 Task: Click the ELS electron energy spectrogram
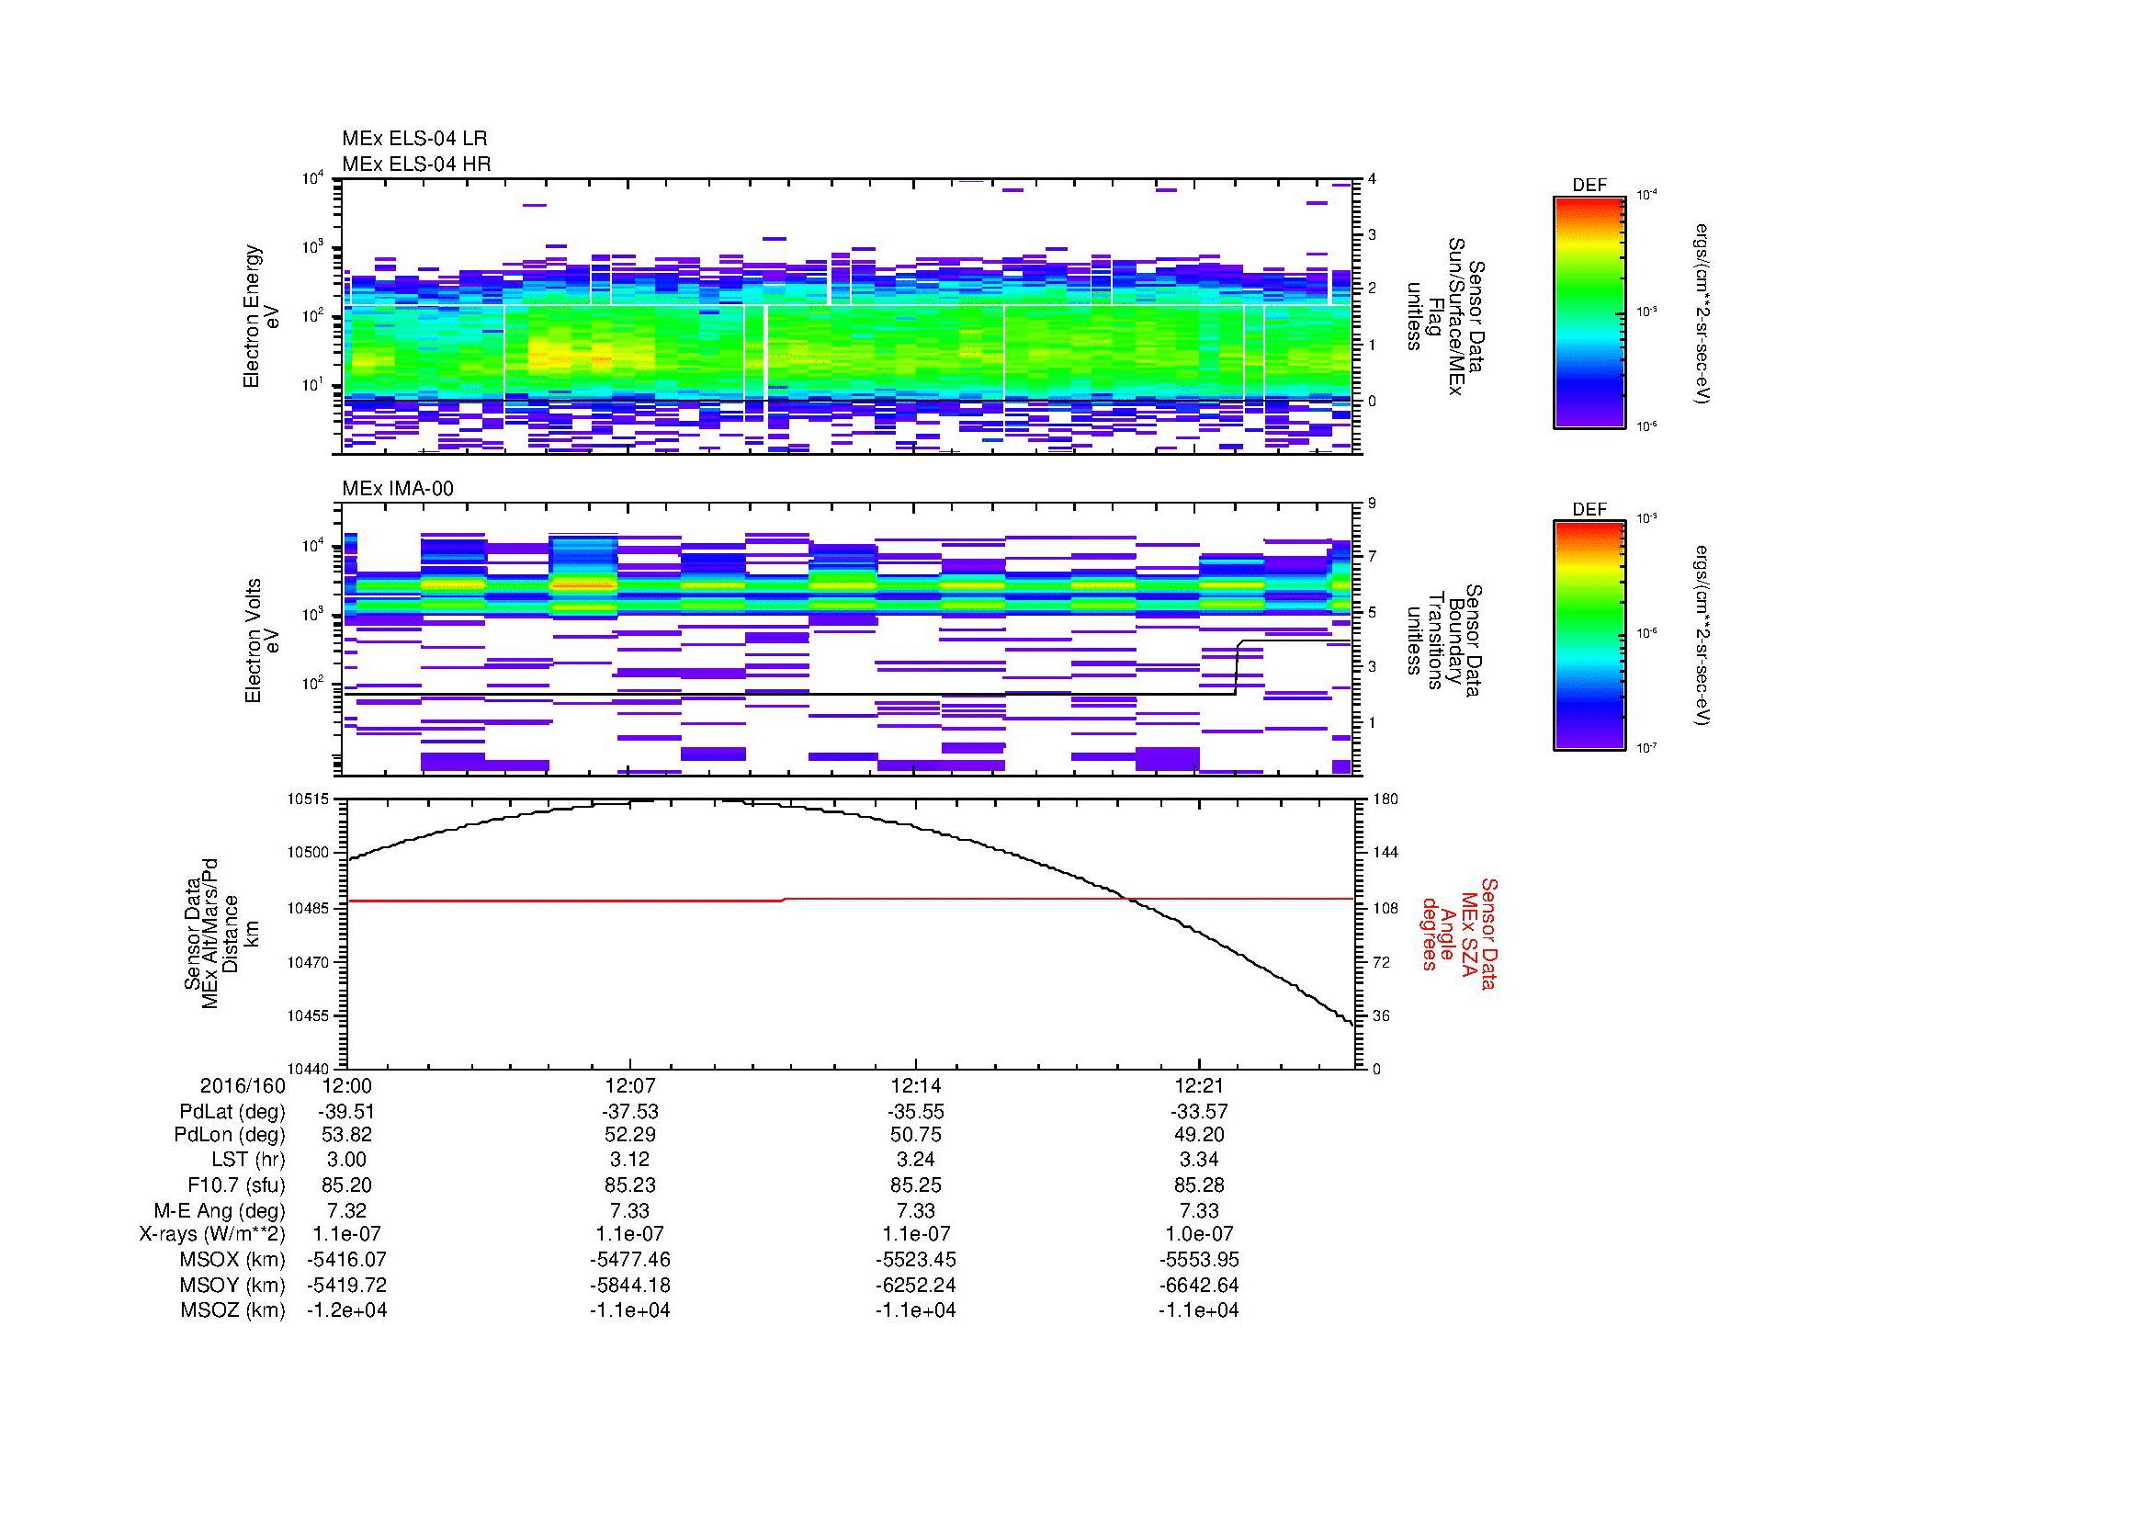point(847,316)
